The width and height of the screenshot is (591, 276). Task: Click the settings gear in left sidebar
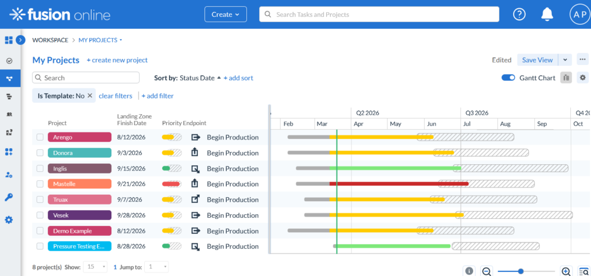9,220
